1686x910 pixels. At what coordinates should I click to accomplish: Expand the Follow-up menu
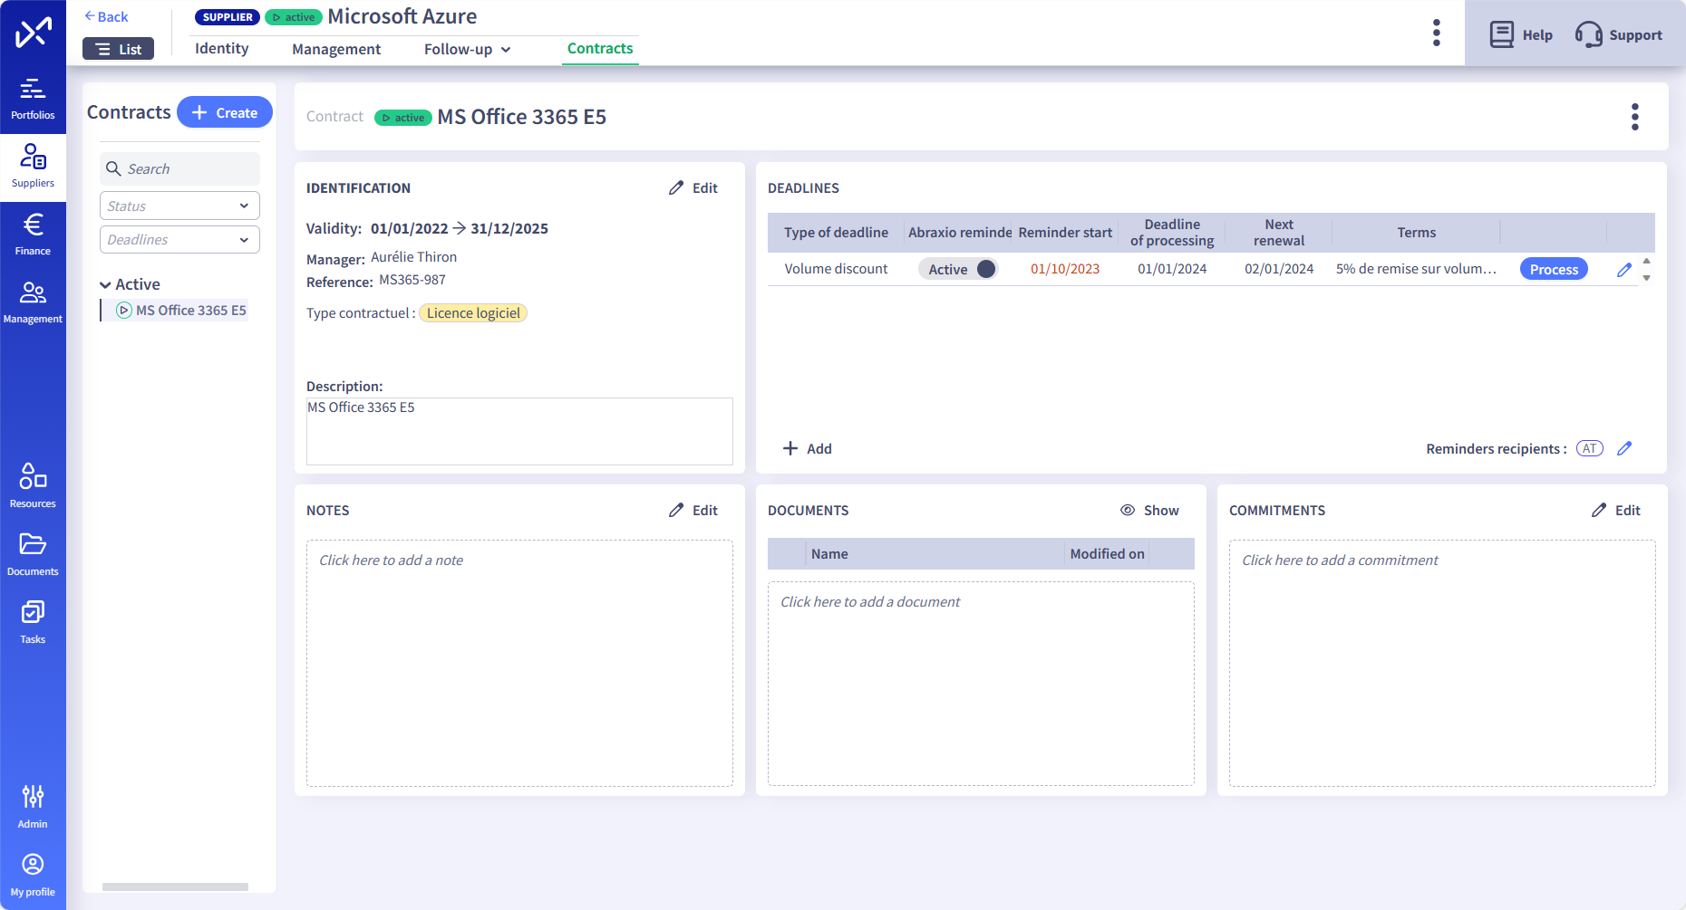point(468,49)
